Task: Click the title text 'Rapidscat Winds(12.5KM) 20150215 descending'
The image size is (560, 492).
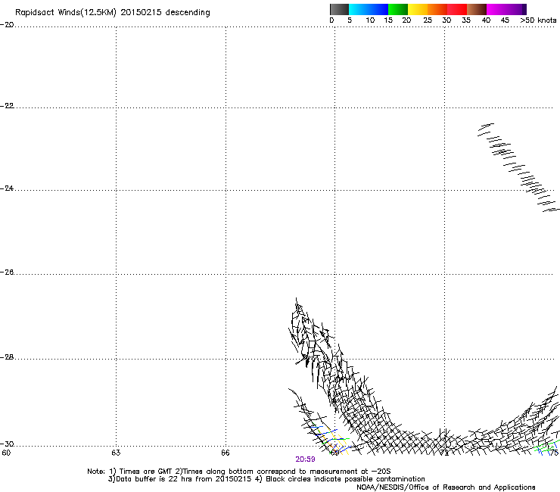Action: [113, 13]
